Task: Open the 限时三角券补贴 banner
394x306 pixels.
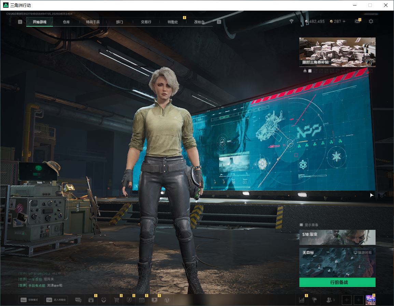Action: click(337, 52)
